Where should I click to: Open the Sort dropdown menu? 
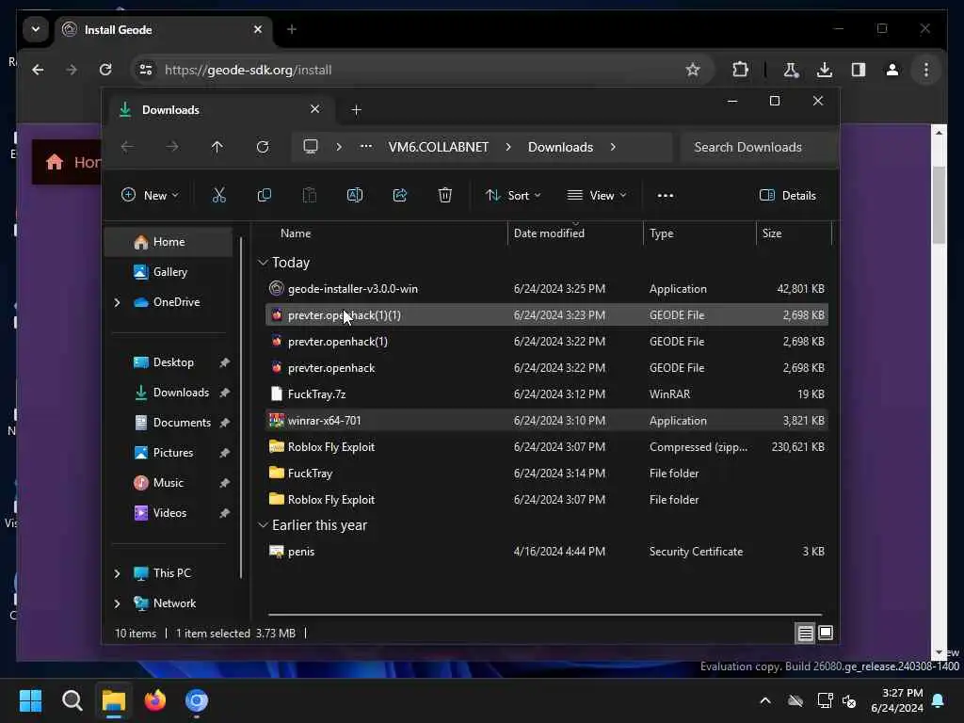pos(513,196)
